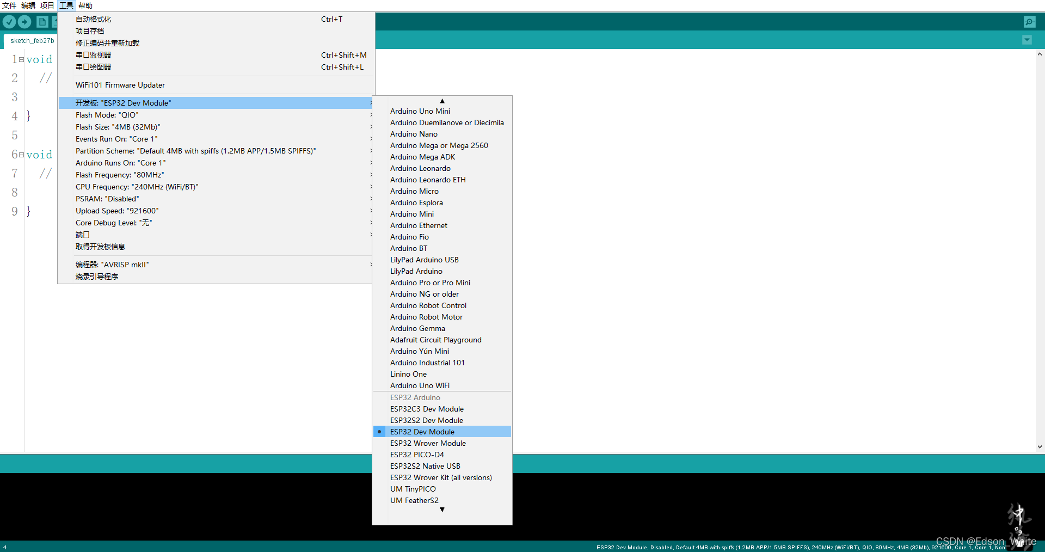The width and height of the screenshot is (1045, 552).
Task: Open the 文件 menu
Action: click(x=9, y=5)
